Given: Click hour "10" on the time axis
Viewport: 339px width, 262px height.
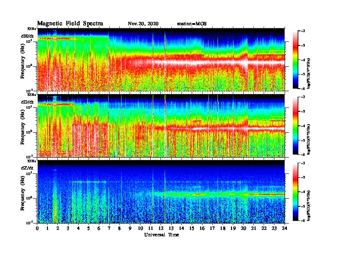Looking at the screenshot, I should pyautogui.click(x=140, y=228).
